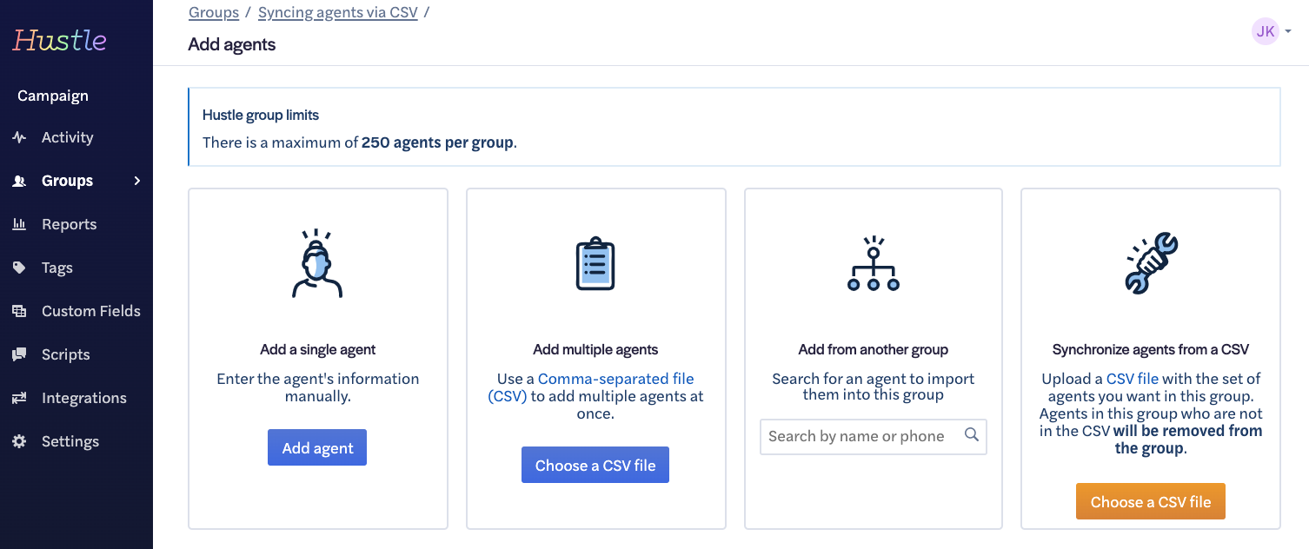Click the Scripts chat bubbles icon
Screen dimensions: 1309x549
click(x=19, y=354)
